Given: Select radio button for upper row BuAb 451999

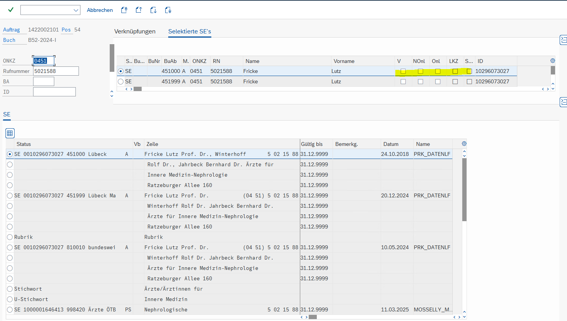Looking at the screenshot, I should coord(121,81).
